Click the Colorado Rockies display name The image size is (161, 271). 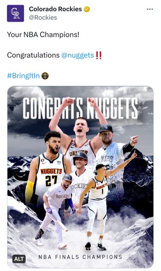click(56, 9)
